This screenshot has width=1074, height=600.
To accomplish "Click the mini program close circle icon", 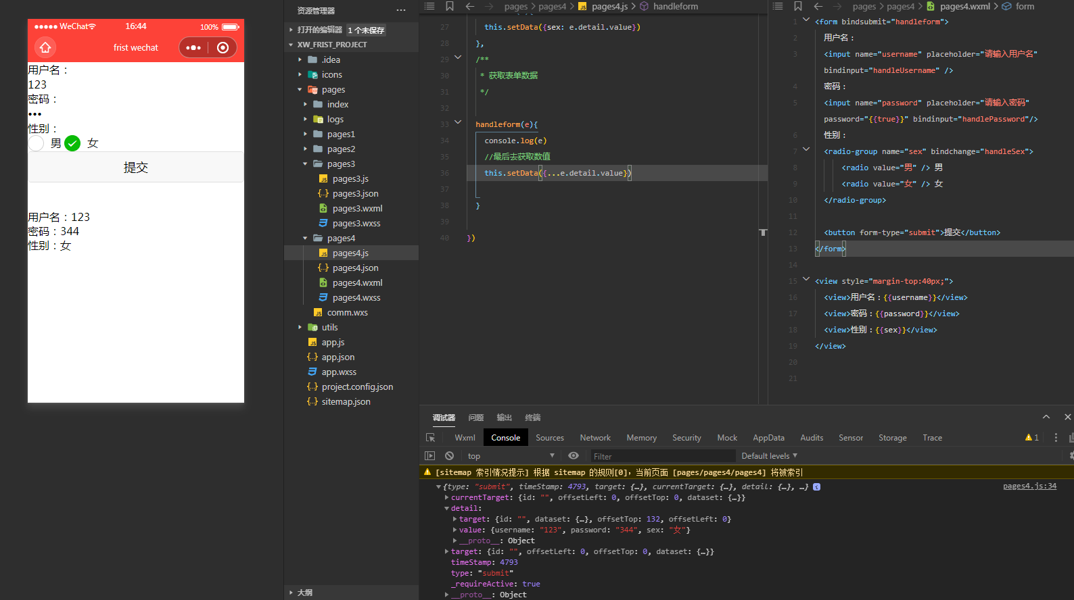I will pyautogui.click(x=223, y=47).
